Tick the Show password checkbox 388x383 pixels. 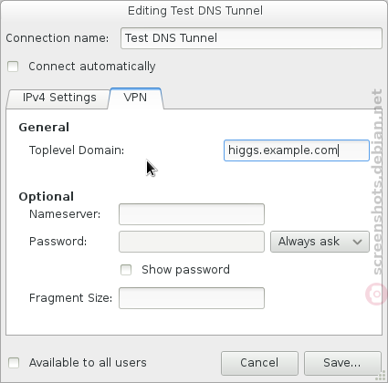tap(126, 270)
